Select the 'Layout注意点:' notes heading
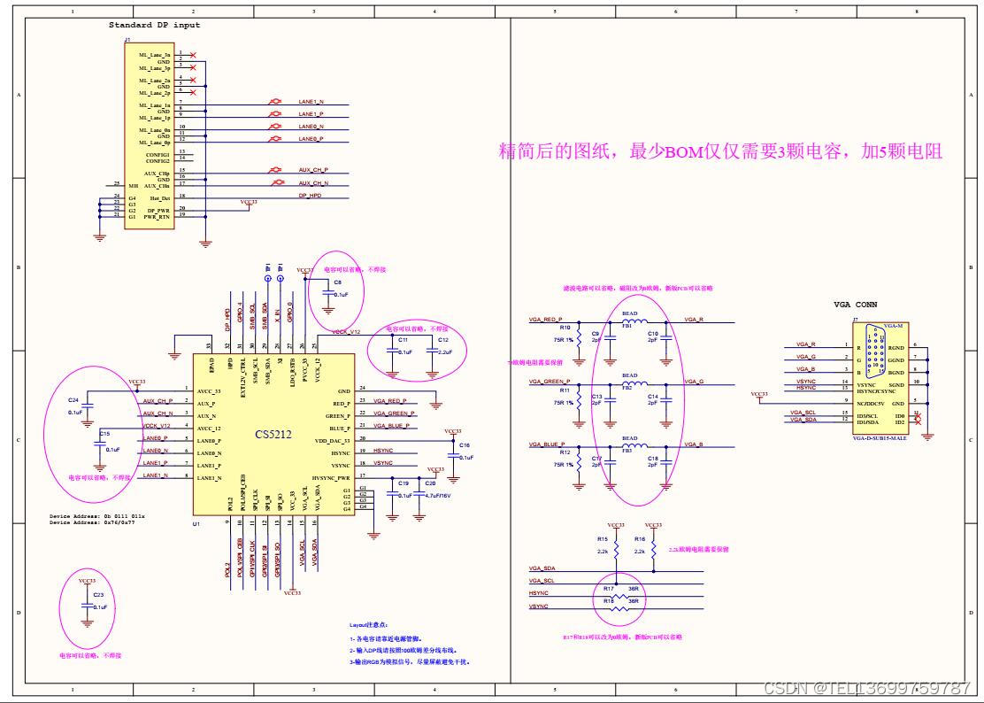Screen dimensions: 984x703 pyautogui.click(x=368, y=625)
